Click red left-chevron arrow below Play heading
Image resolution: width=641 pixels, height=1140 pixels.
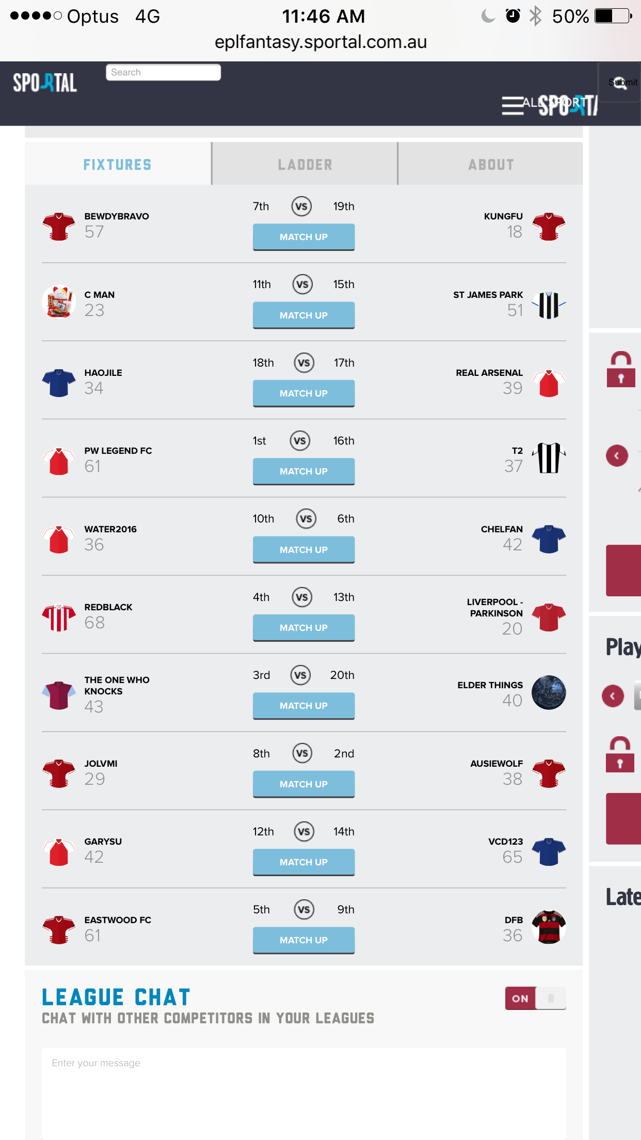(x=613, y=696)
